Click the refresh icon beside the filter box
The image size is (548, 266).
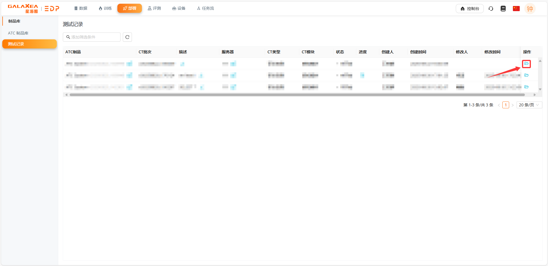[127, 37]
